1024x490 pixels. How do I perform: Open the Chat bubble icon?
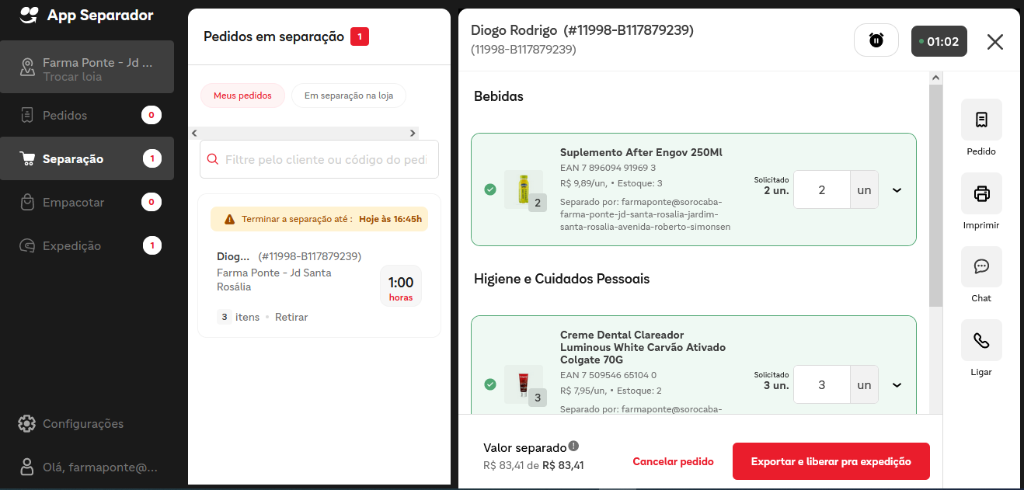tap(981, 266)
